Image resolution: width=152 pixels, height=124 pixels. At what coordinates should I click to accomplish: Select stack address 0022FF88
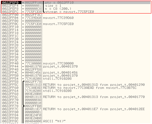(x=10, y=118)
